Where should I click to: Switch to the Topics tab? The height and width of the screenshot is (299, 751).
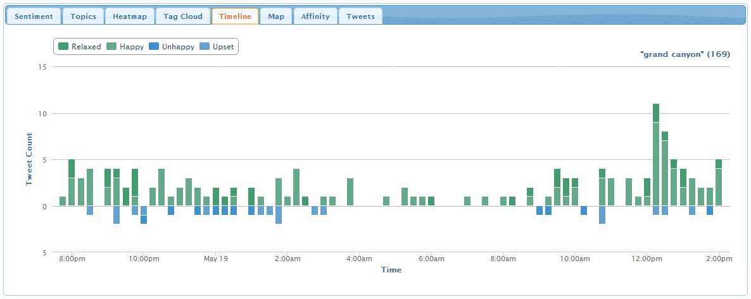(x=84, y=16)
